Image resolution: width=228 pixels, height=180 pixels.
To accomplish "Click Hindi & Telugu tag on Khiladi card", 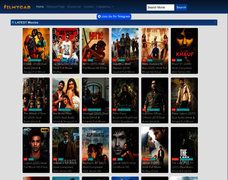I will click(35, 60).
